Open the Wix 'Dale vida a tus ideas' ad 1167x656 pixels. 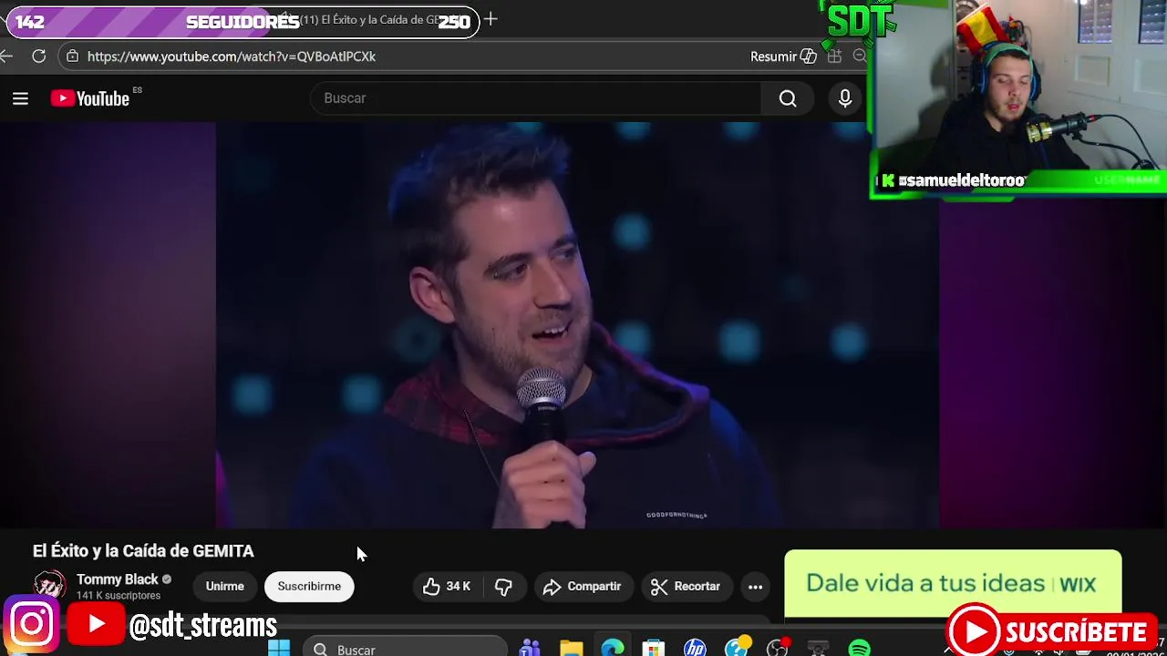click(953, 584)
